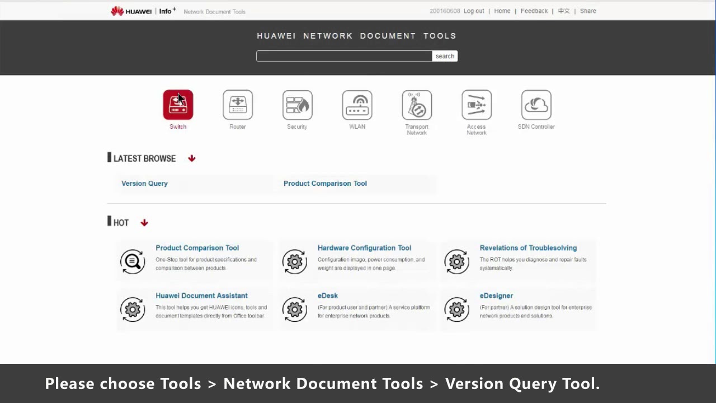Open the Home link in header

(502, 11)
